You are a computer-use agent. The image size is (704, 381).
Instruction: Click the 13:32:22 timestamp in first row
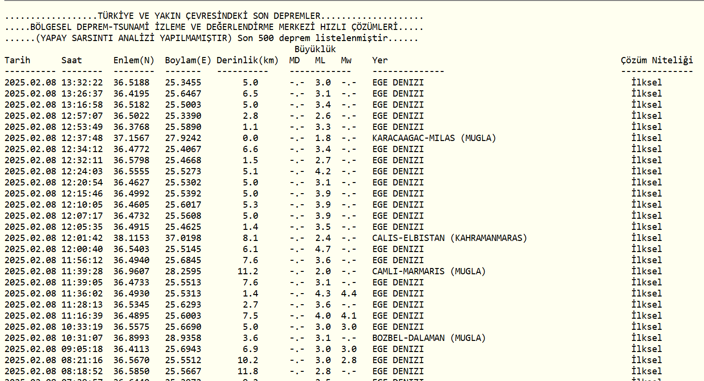click(82, 83)
